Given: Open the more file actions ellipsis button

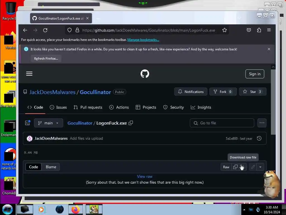Looking at the screenshot, I should pyautogui.click(x=262, y=123).
